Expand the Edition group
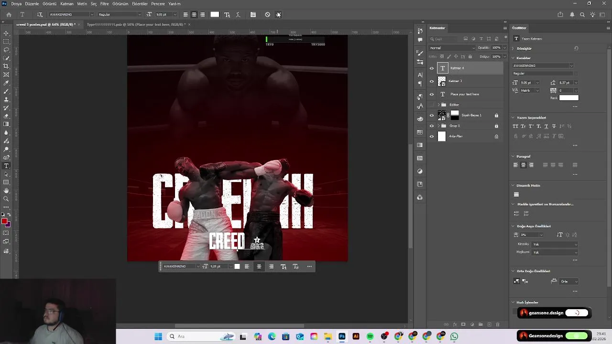Image resolution: width=612 pixels, height=344 pixels. (x=438, y=105)
